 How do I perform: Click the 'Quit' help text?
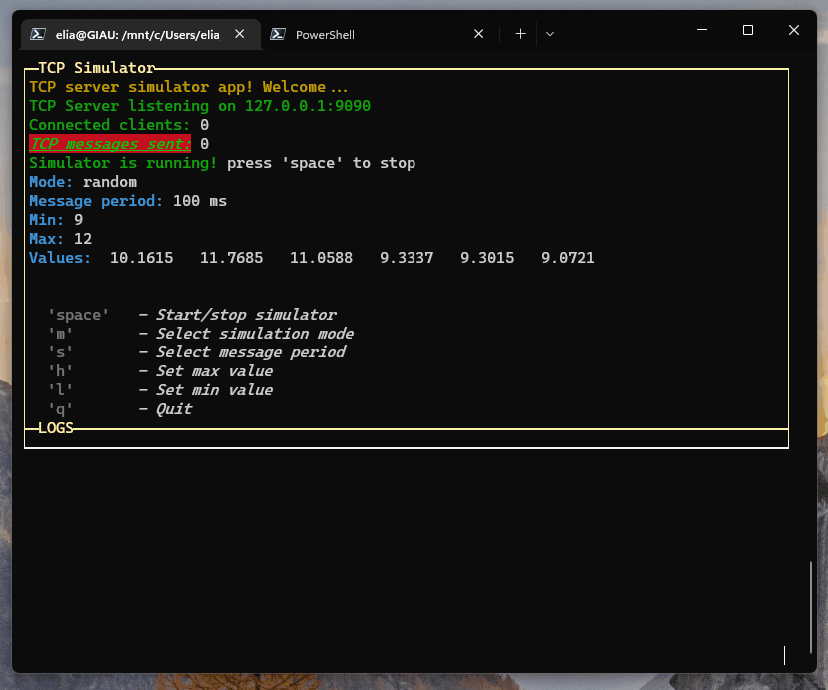pos(174,409)
